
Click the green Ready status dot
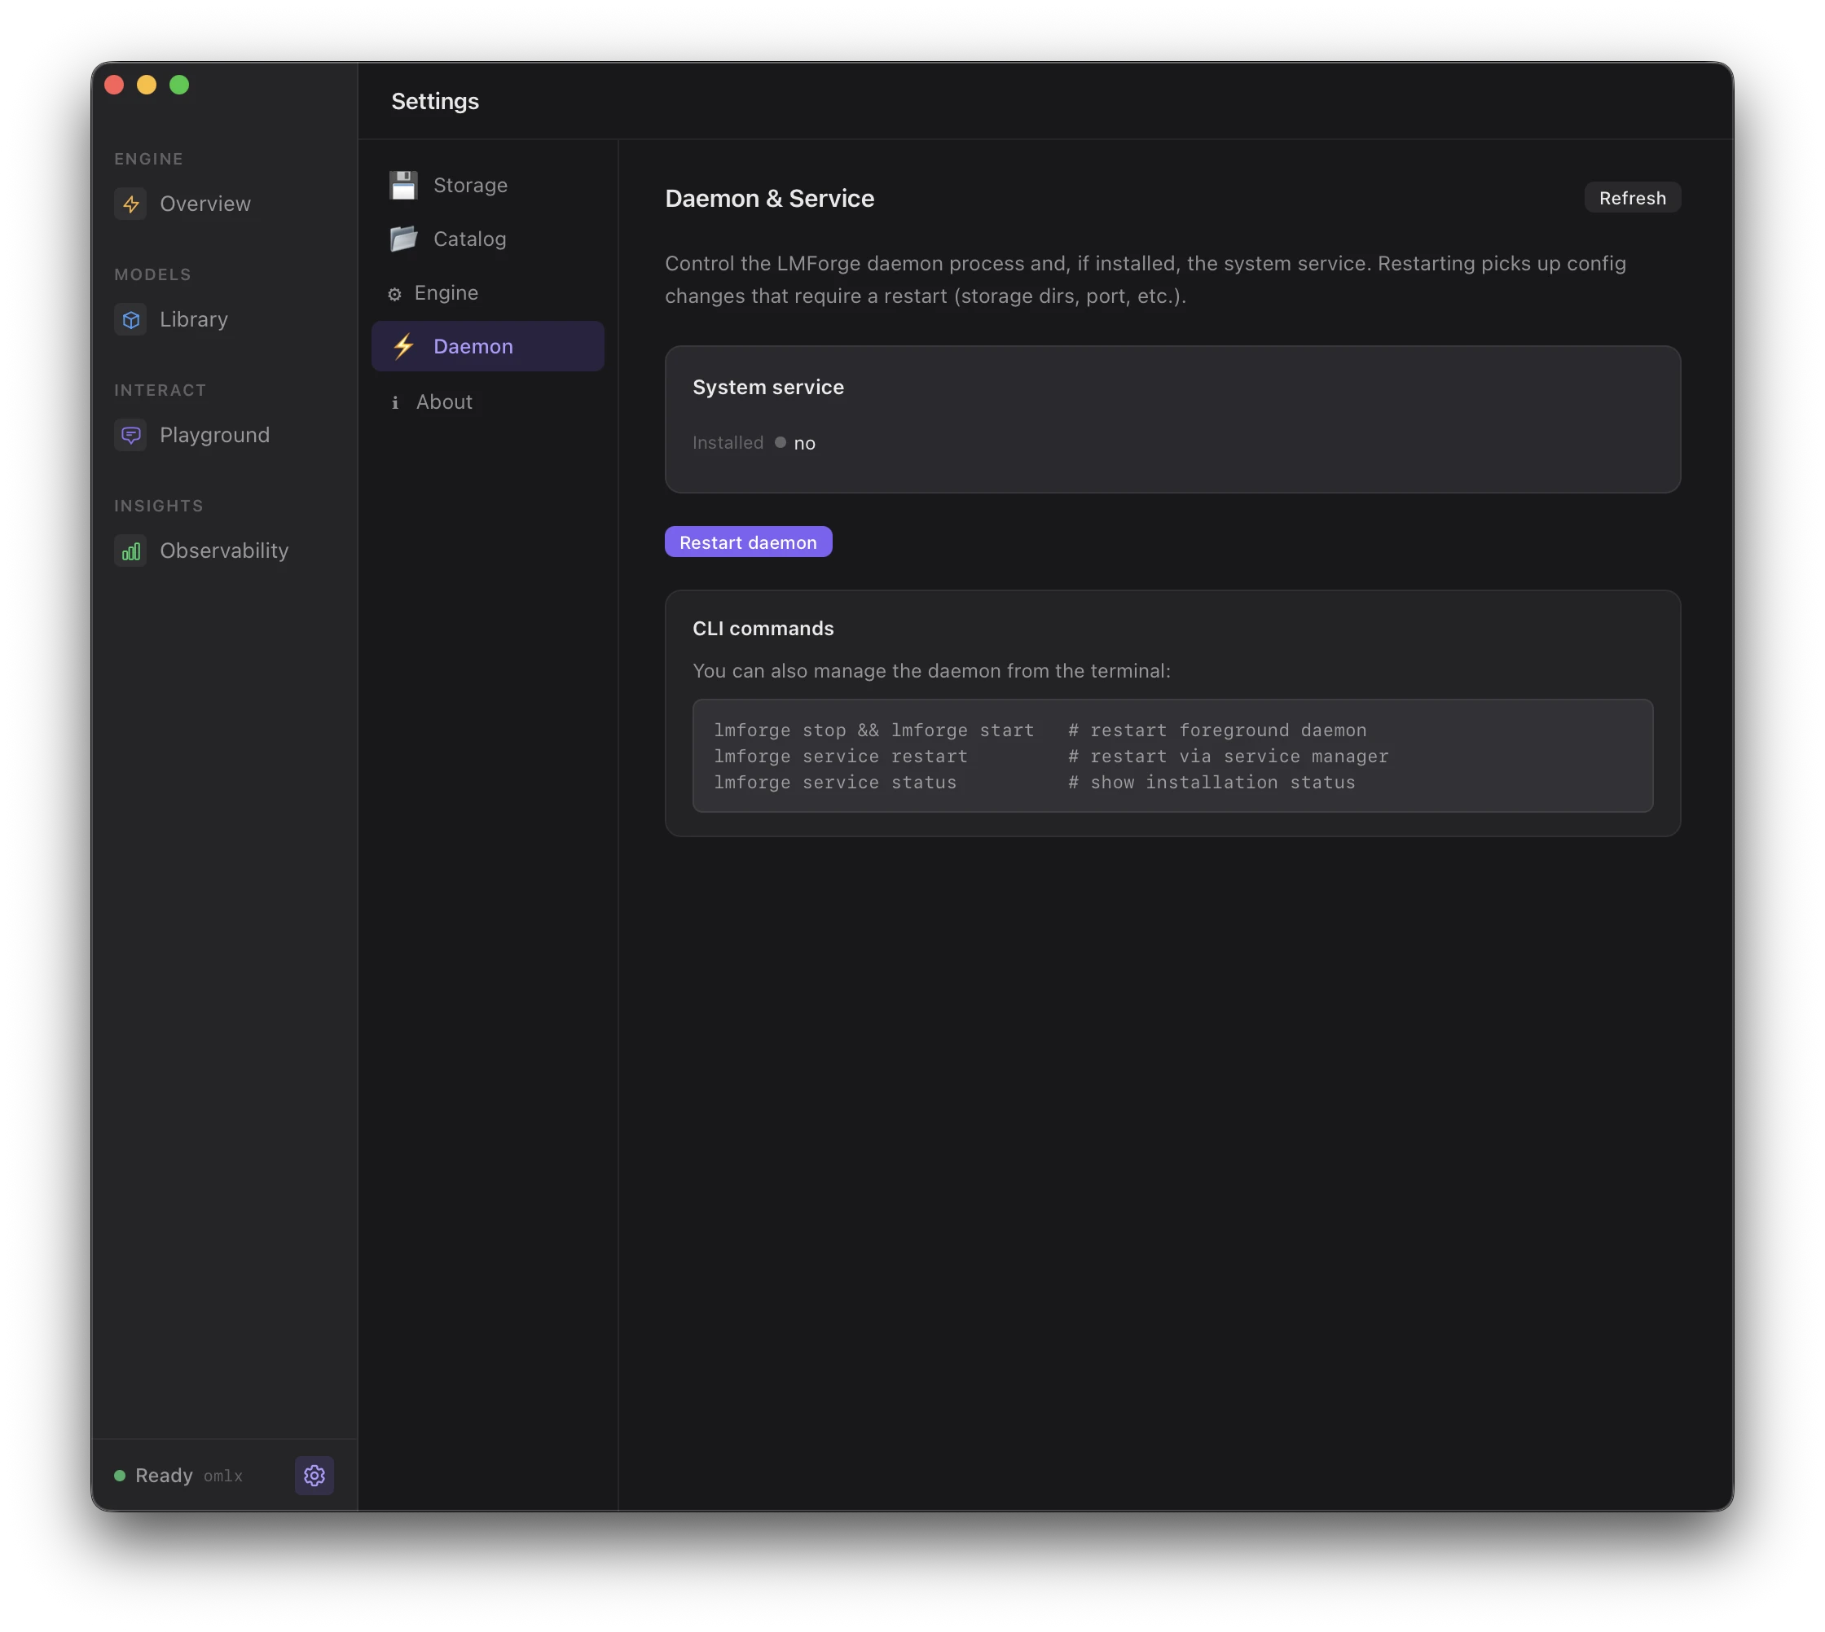pyautogui.click(x=119, y=1475)
